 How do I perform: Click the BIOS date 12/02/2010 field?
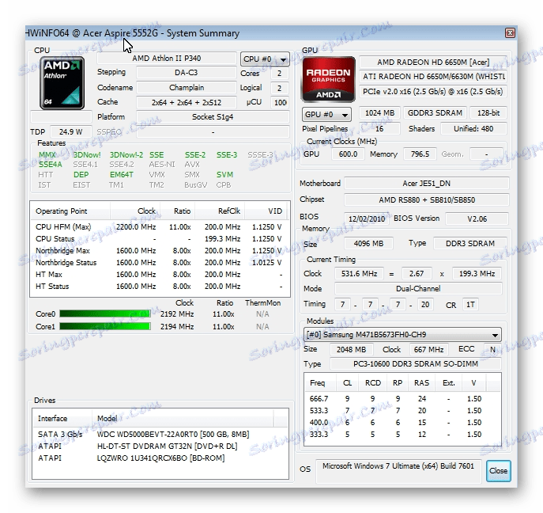(367, 218)
